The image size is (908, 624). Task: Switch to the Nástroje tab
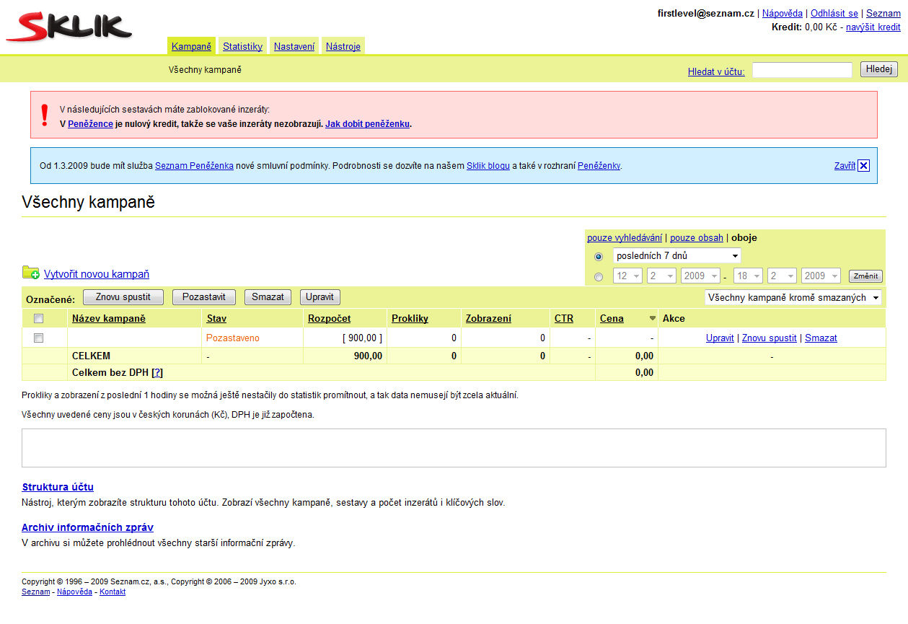[343, 46]
